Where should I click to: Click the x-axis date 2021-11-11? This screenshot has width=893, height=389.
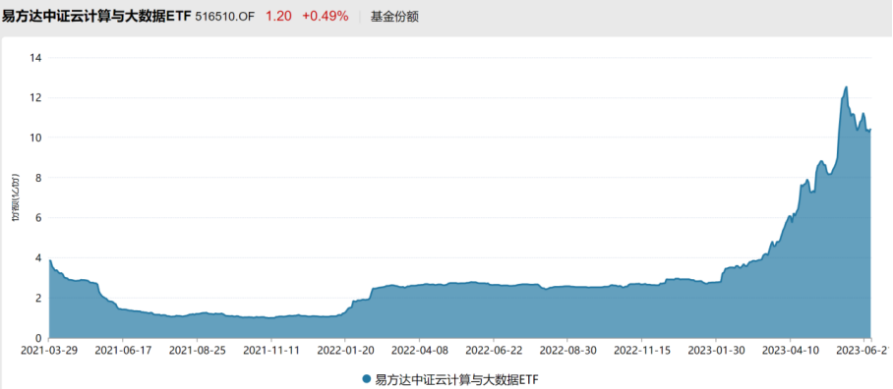[271, 352]
